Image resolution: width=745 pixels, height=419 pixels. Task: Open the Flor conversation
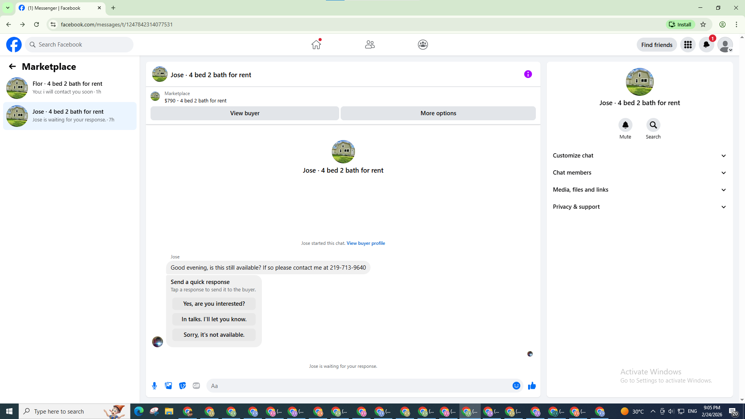(x=70, y=88)
